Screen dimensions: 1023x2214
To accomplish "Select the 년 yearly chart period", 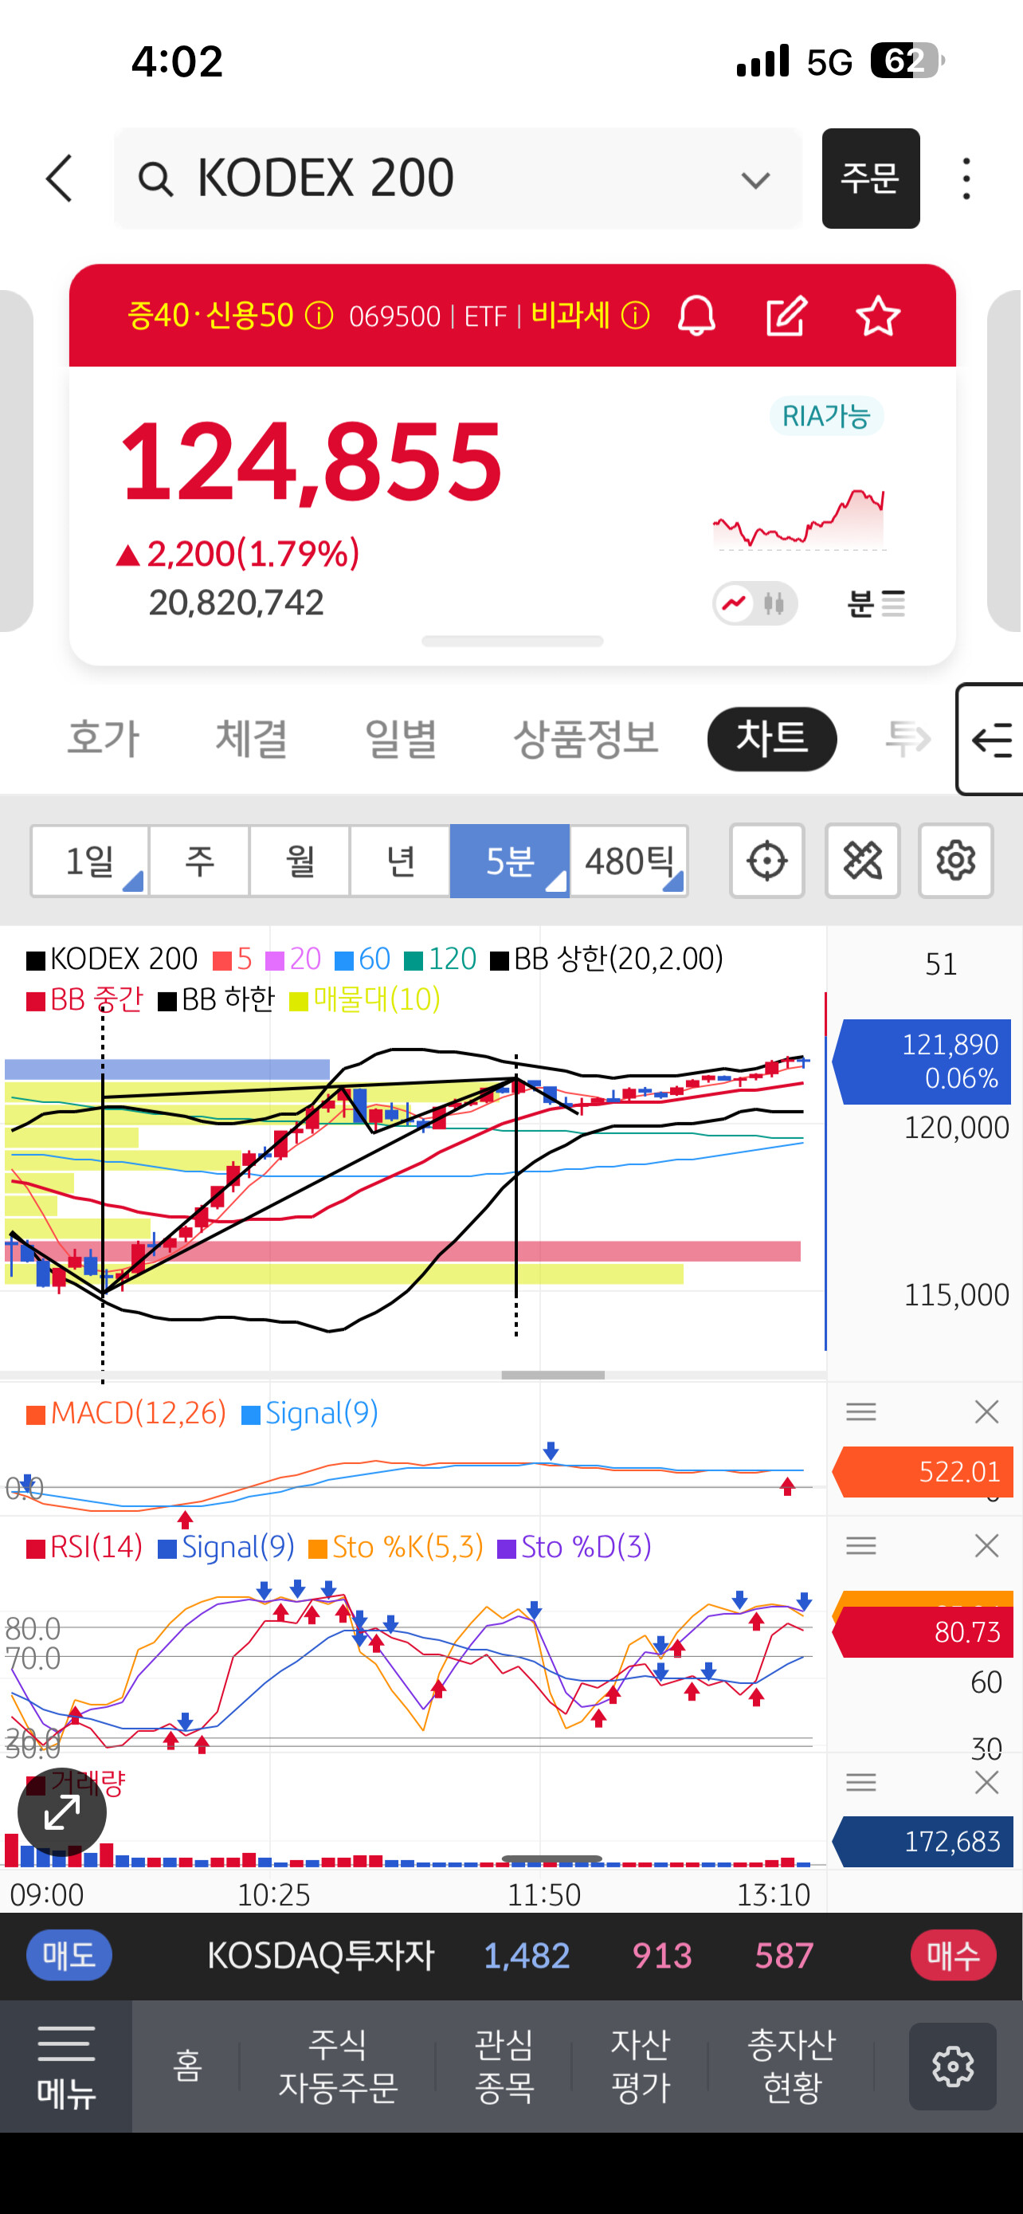I will click(x=400, y=860).
